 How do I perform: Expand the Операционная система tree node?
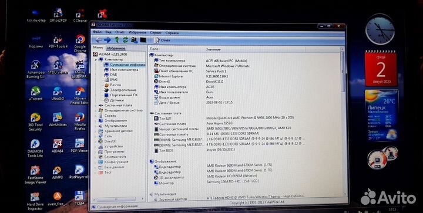95,111
